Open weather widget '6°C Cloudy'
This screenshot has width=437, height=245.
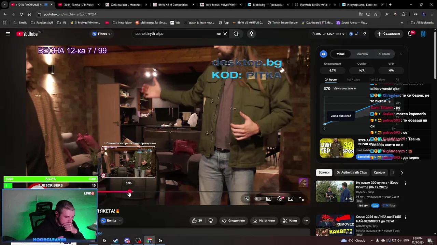pos(353,241)
